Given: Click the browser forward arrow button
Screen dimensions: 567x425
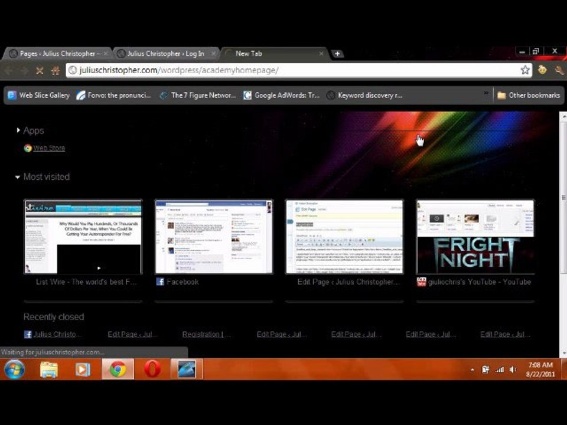Looking at the screenshot, I should (x=24, y=70).
